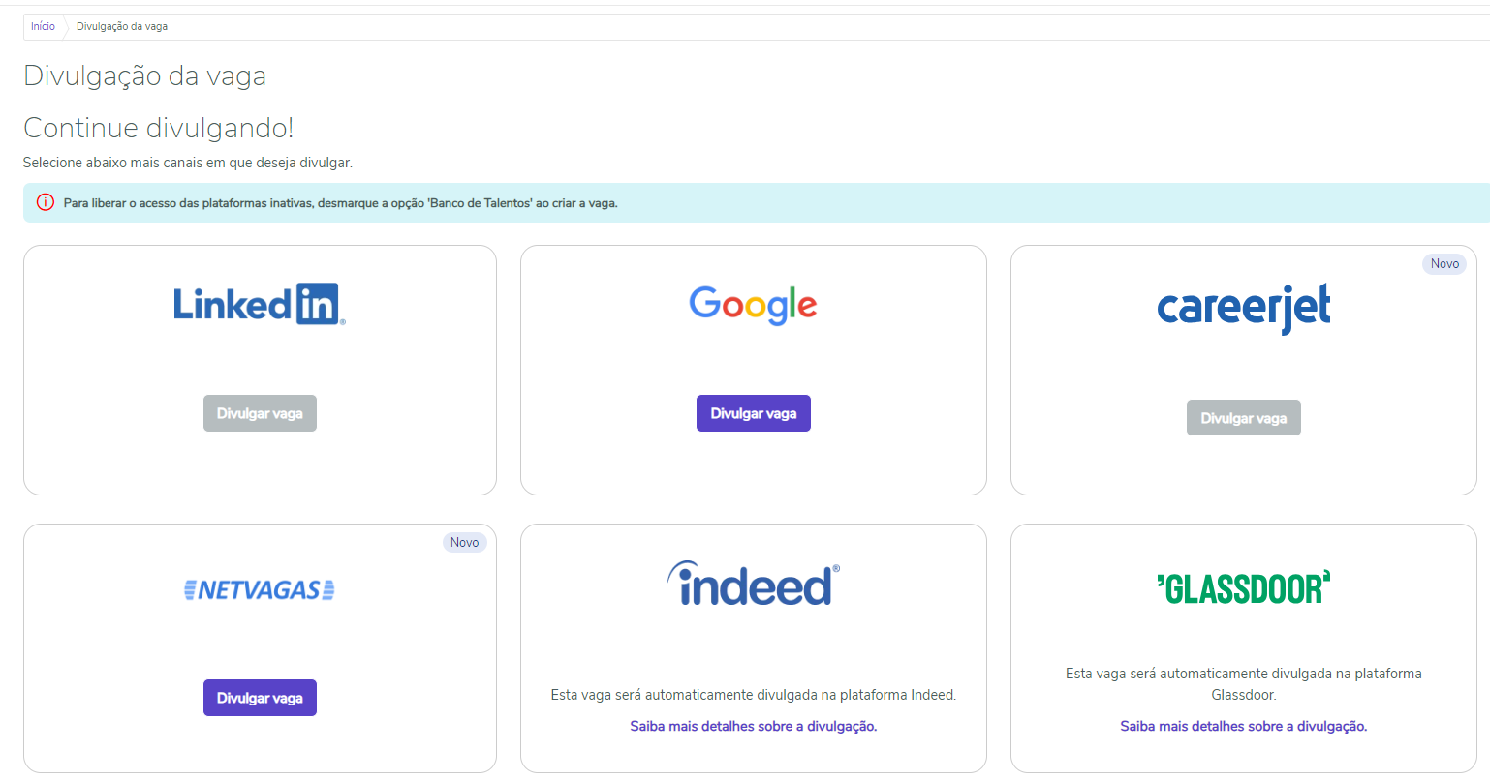Click the Careerjet logo
This screenshot has width=1490, height=780.
1243,308
